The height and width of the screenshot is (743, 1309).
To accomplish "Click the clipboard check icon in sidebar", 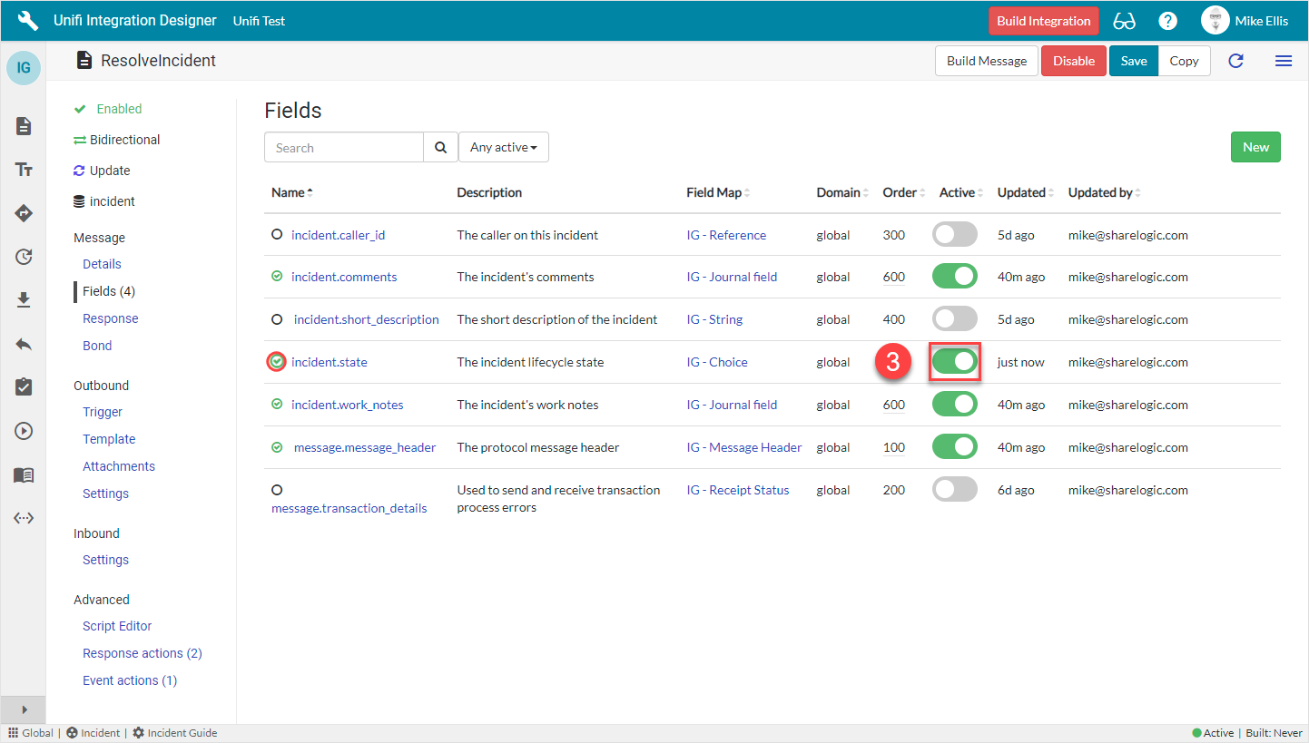I will (24, 387).
